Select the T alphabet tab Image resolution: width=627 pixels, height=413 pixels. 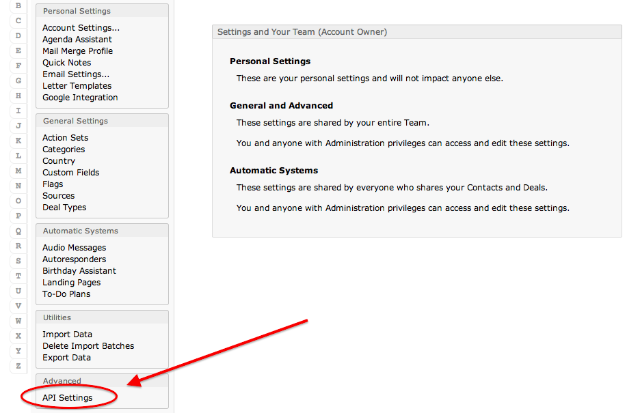click(18, 276)
